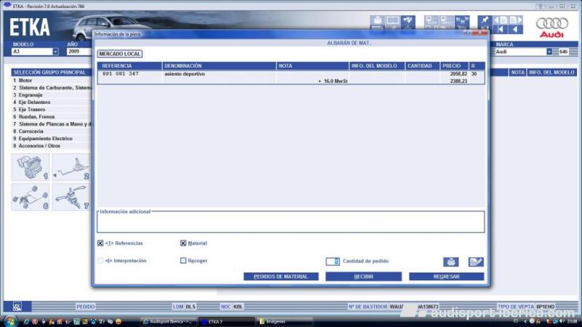Click the price value 2058,82
This screenshot has height=327, width=582.
458,74
